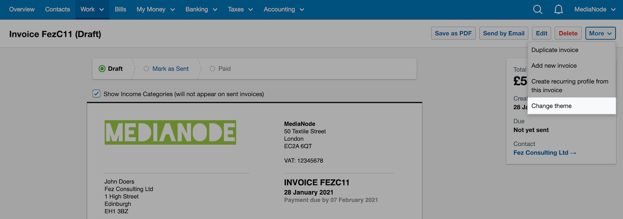
Task: Expand the Banking menu
Action: (x=201, y=9)
